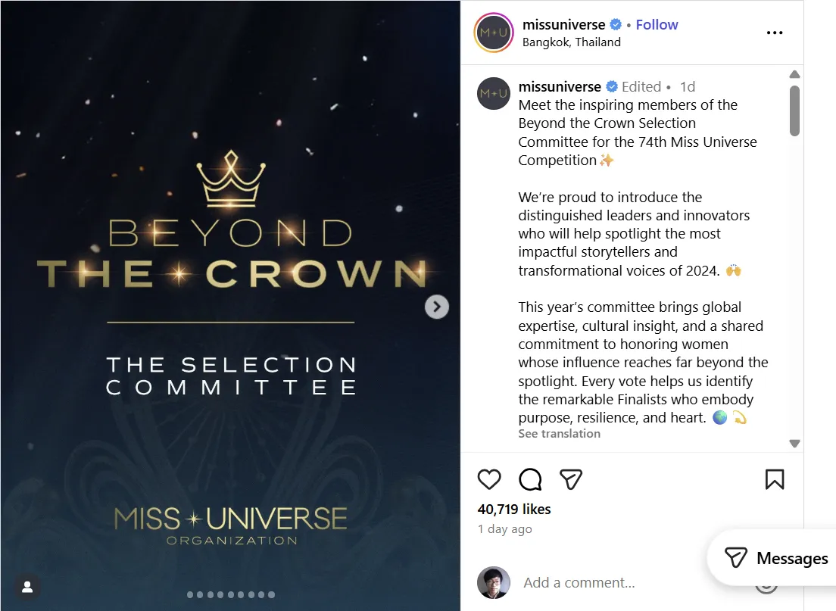This screenshot has width=836, height=611.
Task: Open missuniverse username in post header
Action: pyautogui.click(x=563, y=25)
